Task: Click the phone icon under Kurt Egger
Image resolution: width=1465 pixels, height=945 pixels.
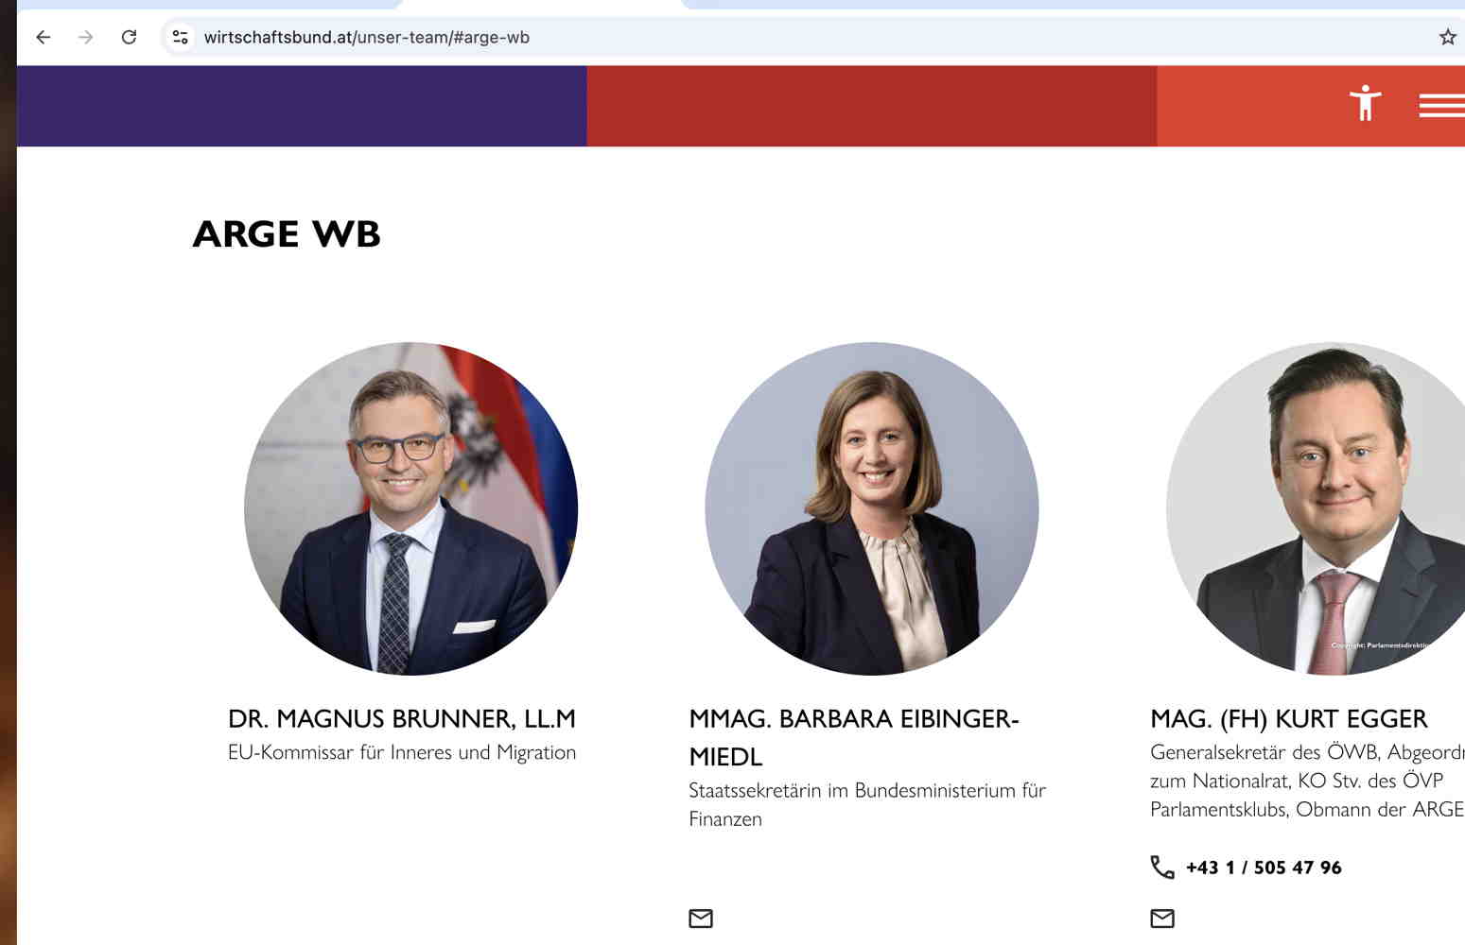Action: (1162, 867)
